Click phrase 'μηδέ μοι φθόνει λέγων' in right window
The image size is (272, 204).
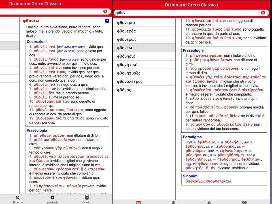[211, 60]
